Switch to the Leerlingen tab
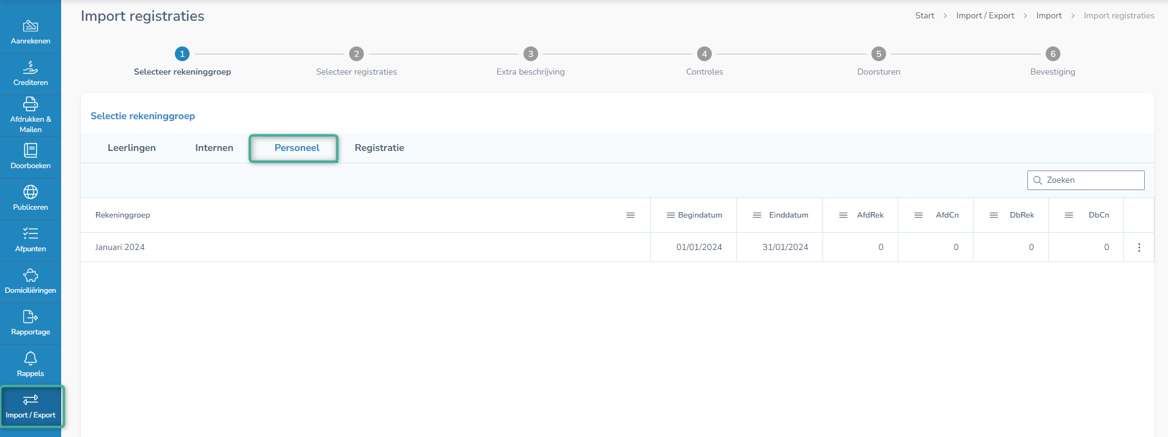Image resolution: width=1168 pixels, height=437 pixels. click(131, 148)
